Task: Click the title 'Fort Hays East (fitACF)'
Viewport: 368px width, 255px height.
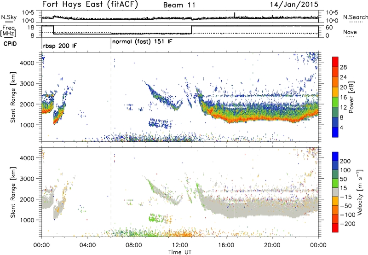Action: pos(90,4)
